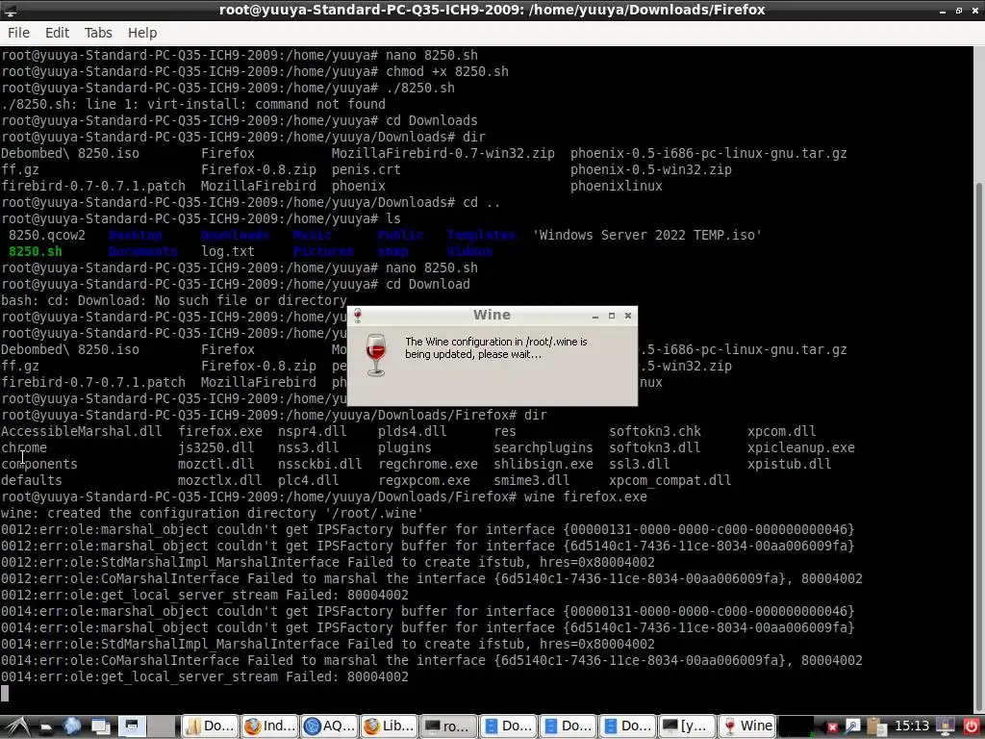This screenshot has height=739, width=985.
Task: Switch to the first workspace in pager
Action: (x=132, y=726)
